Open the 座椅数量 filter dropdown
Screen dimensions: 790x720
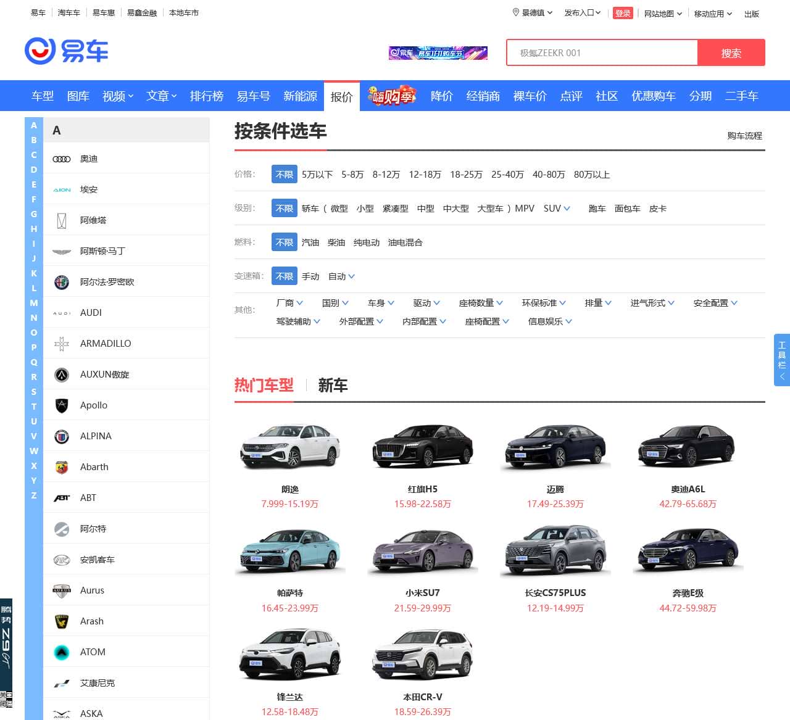point(481,303)
